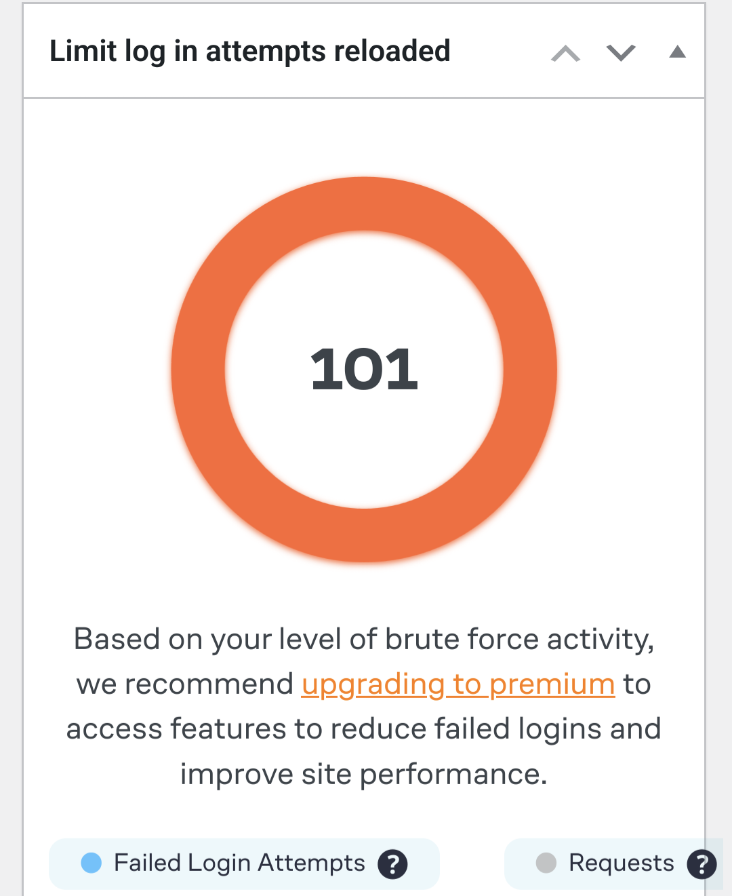Select the Failed Login Attempts legend label
Image resolution: width=732 pixels, height=896 pixels.
click(x=239, y=863)
